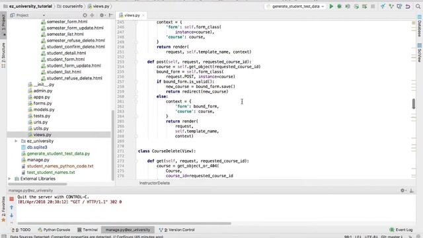Click the Git: master status bar entry

pos(392,237)
